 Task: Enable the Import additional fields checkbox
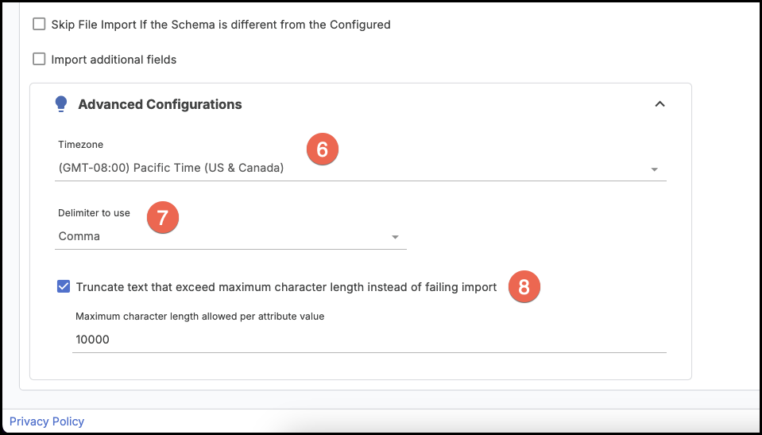pyautogui.click(x=39, y=60)
